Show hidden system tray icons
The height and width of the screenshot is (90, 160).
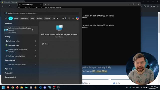pos(127,87)
